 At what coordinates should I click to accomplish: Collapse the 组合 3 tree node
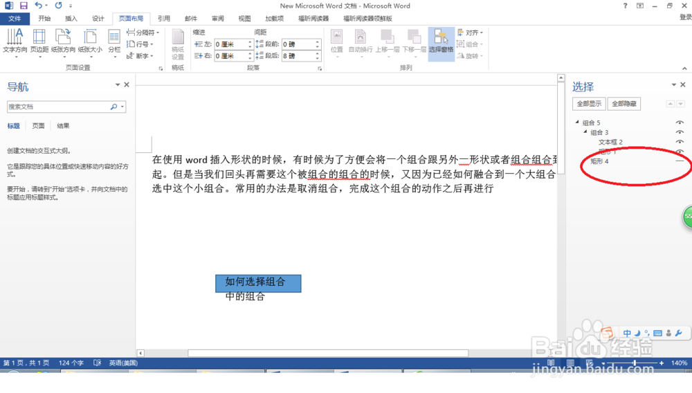coord(585,131)
